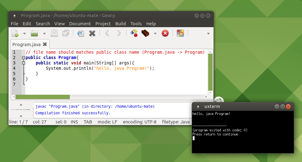Image resolution: width=302 pixels, height=162 pixels.
Task: Open the Help menu
Action: 151,24
